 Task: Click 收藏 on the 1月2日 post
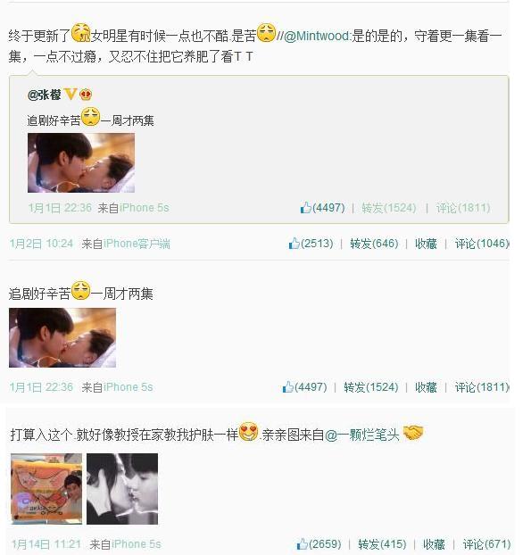pos(426,244)
